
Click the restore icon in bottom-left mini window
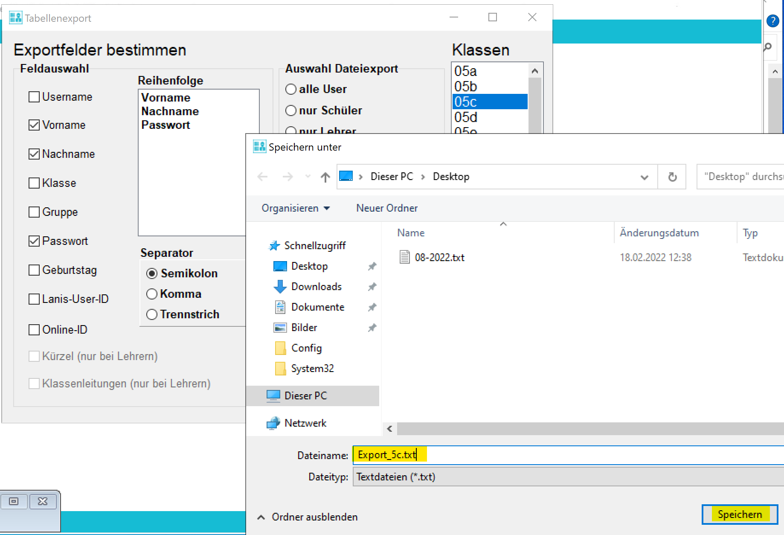point(14,501)
